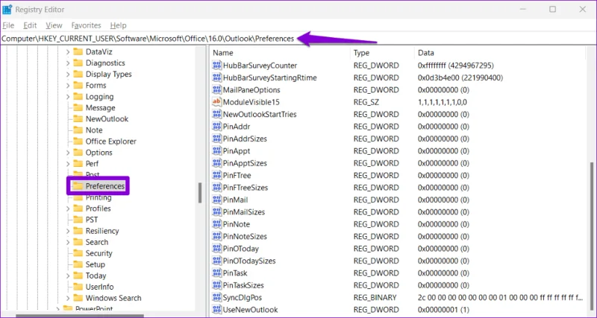Expand the Logging key
597x318 pixels.
tap(68, 97)
